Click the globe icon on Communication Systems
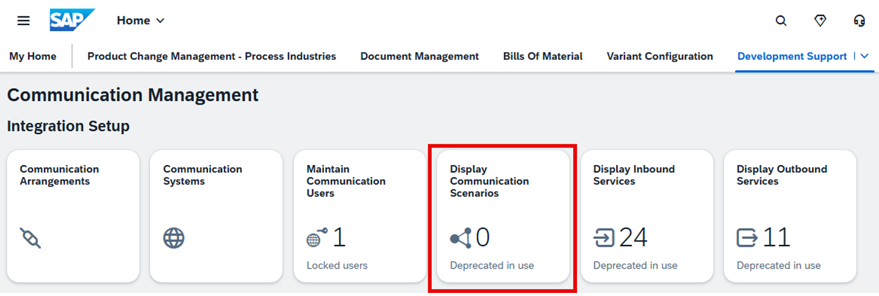The width and height of the screenshot is (879, 296). 174,238
